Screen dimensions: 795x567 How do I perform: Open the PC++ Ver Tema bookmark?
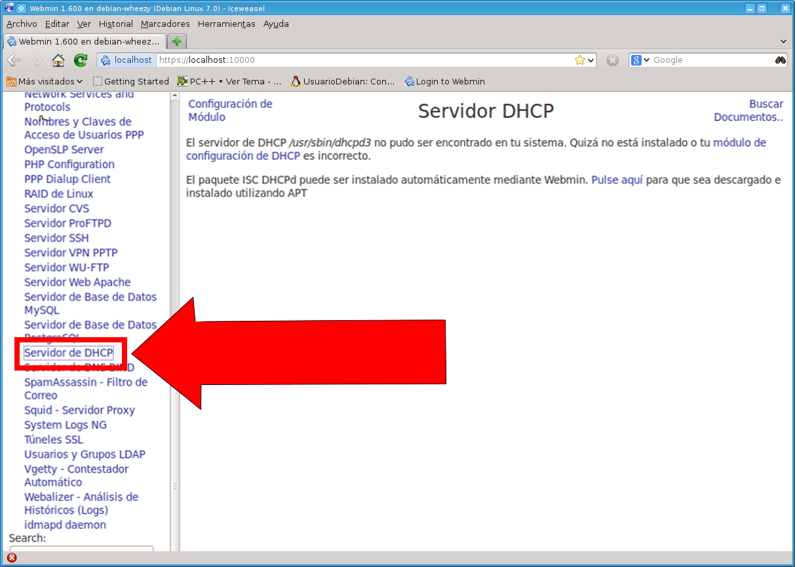pos(229,81)
